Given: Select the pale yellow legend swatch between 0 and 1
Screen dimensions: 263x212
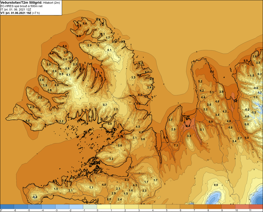Looking at the screenshot, I should point(104,207).
